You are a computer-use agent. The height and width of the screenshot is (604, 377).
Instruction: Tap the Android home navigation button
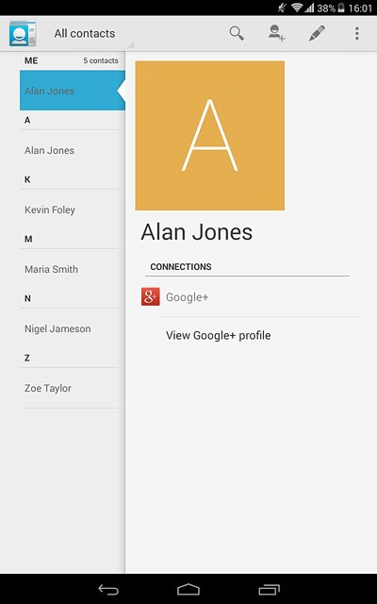coord(188,589)
